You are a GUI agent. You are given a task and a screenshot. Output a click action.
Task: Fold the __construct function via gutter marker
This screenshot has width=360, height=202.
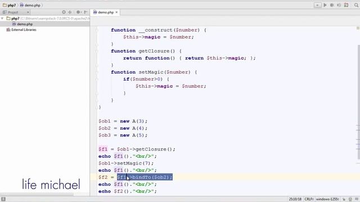pos(97,30)
